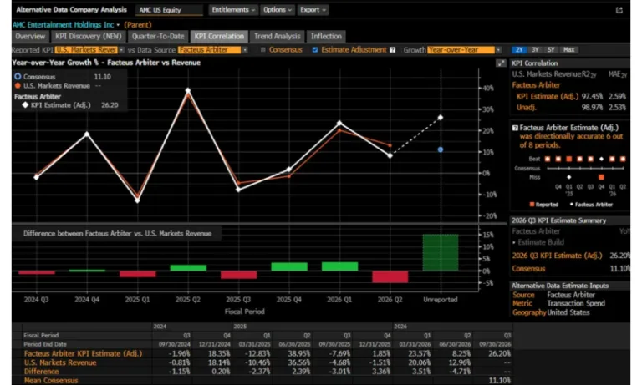The width and height of the screenshot is (642, 385).
Task: Click the 11.10% Mean Consensus cell
Action: point(500,381)
